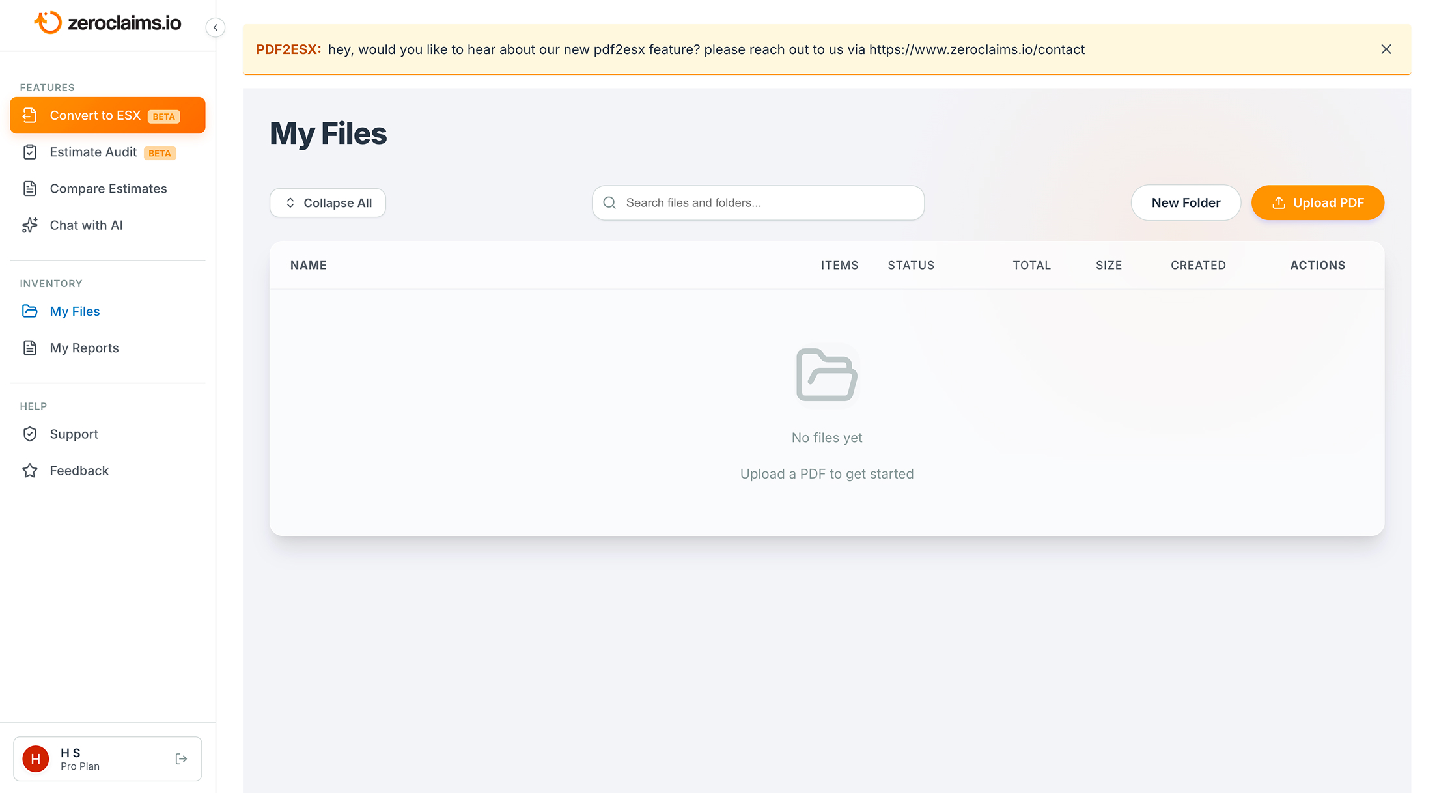Screen dimensions: 1437x793
Task: Open Compare Estimates page
Action: [x=108, y=189]
